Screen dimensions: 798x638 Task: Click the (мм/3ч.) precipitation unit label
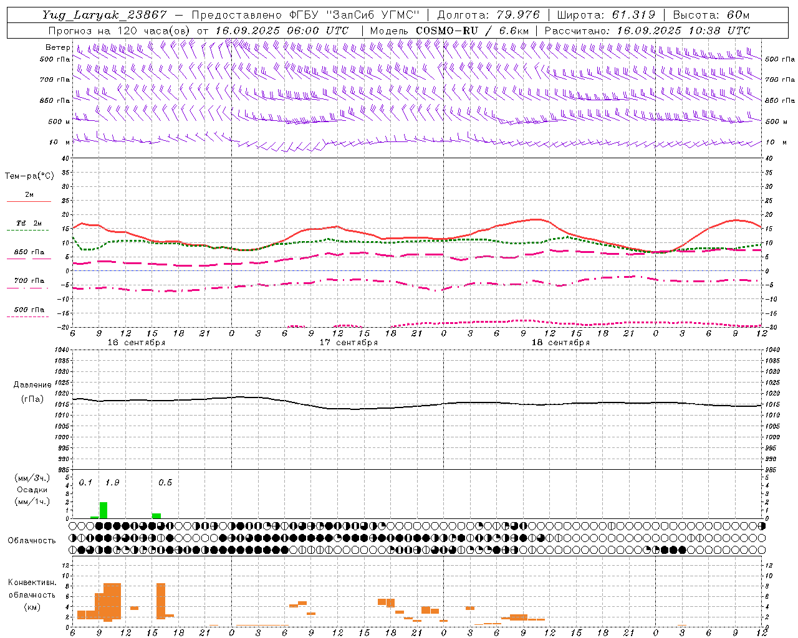(x=32, y=478)
